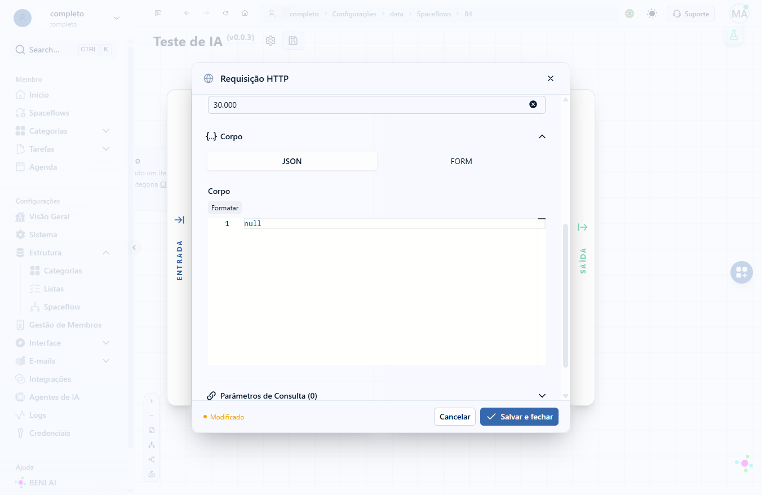Open Listas under Estrutura
762x495 pixels.
pos(54,289)
